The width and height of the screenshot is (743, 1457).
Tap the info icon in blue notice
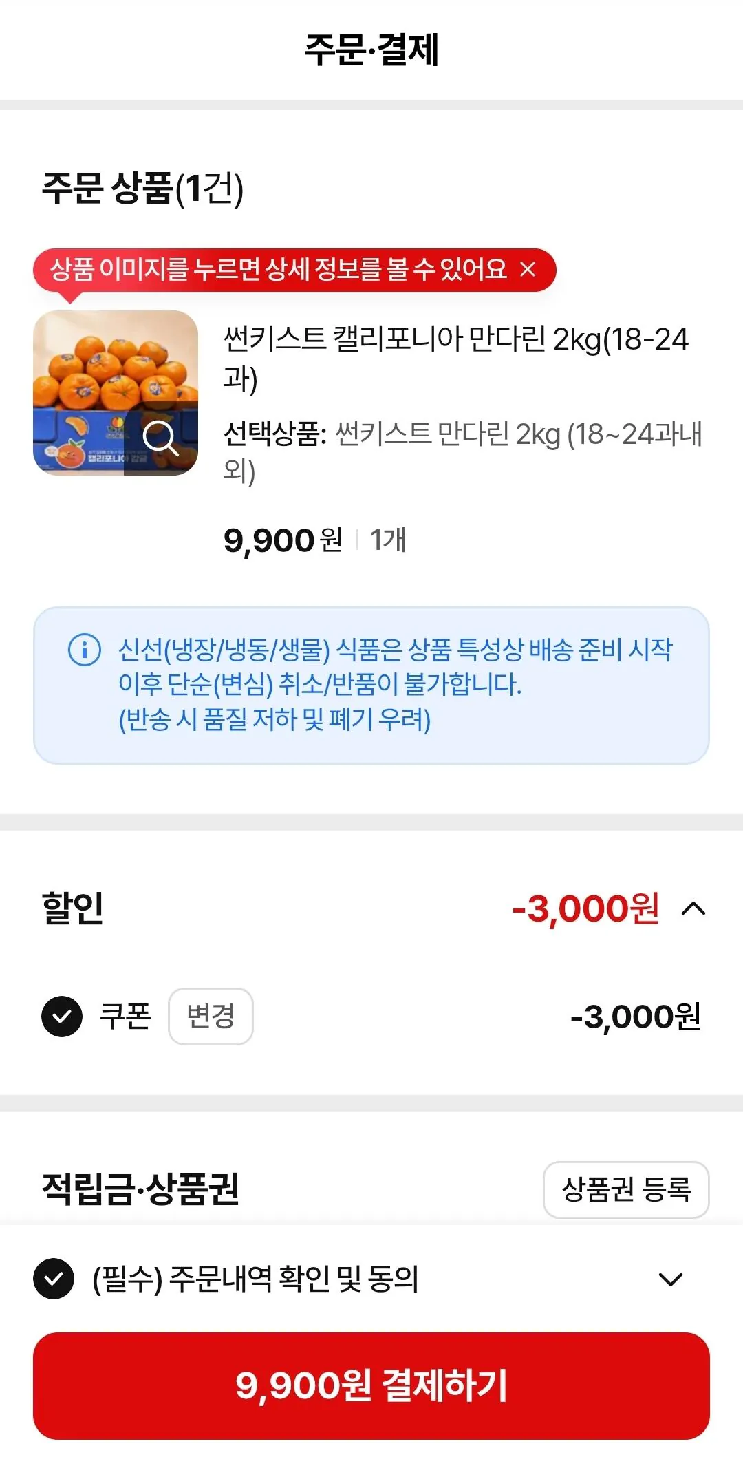(85, 649)
